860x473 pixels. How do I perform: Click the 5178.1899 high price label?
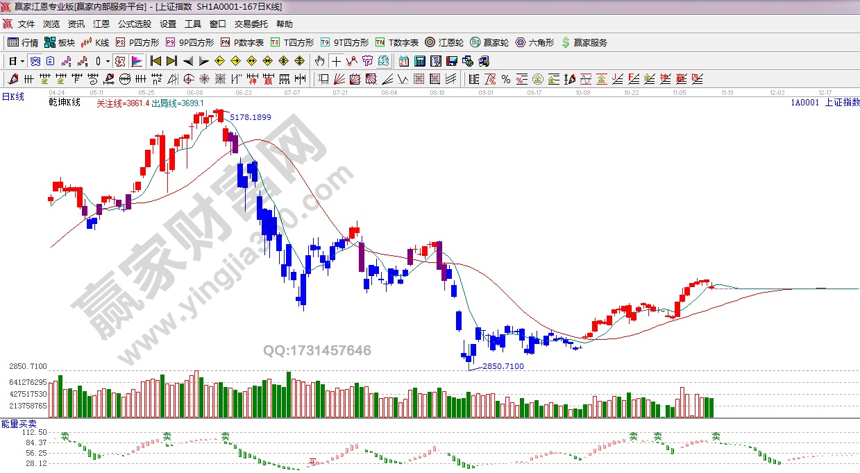[251, 117]
